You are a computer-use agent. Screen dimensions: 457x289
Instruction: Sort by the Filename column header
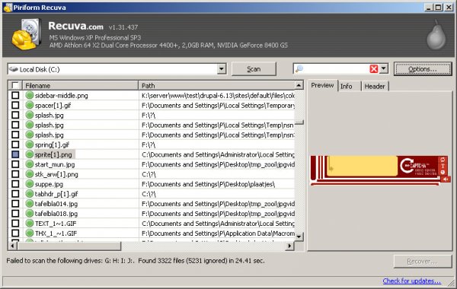point(81,85)
